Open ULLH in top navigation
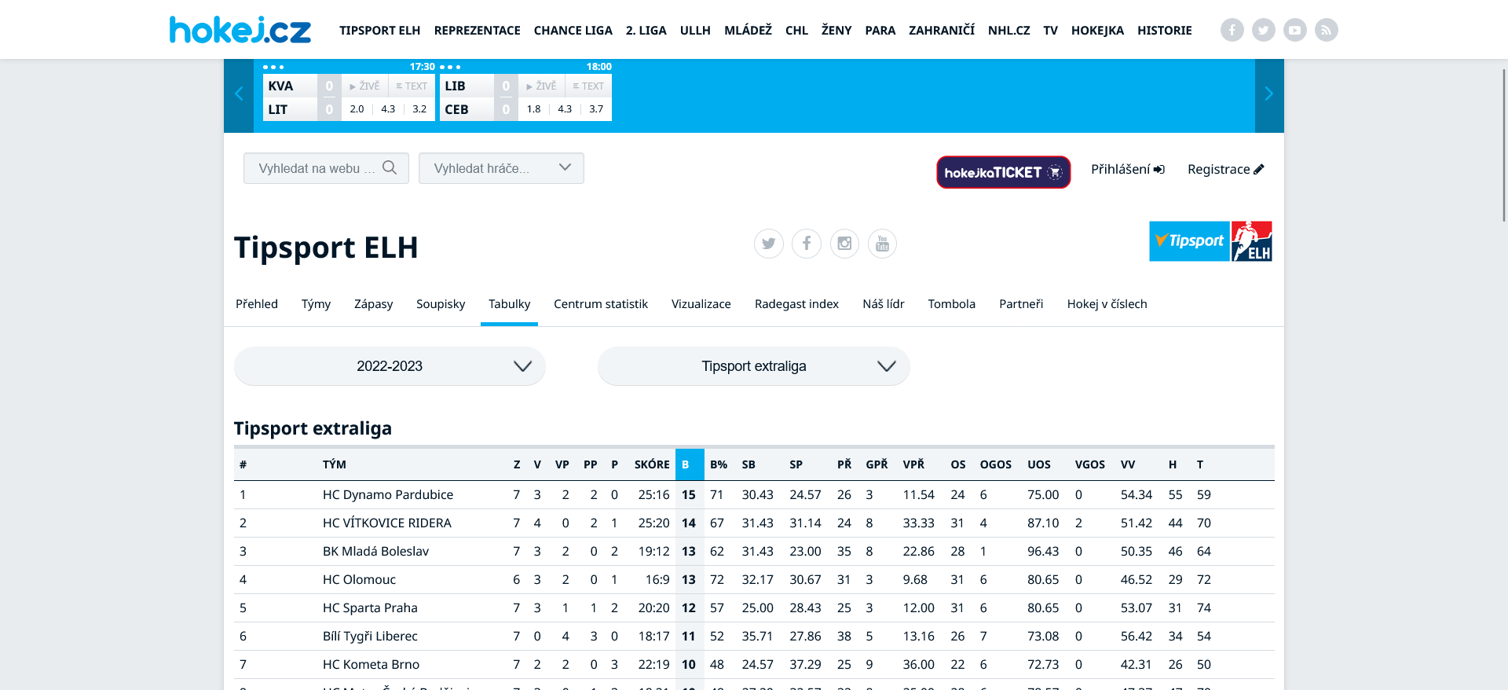Screen dimensions: 1508x690 point(695,30)
